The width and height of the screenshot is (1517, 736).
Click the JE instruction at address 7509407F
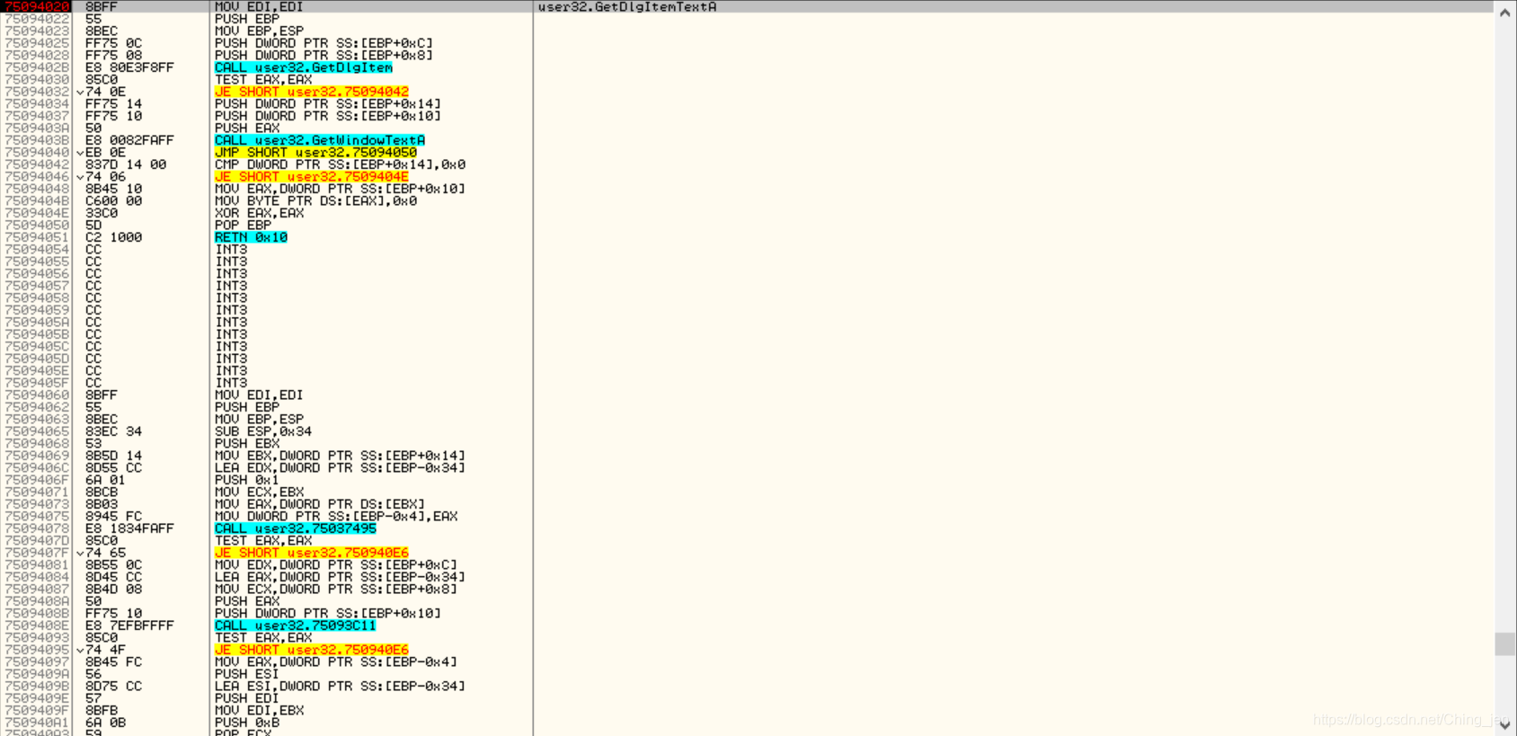[312, 553]
